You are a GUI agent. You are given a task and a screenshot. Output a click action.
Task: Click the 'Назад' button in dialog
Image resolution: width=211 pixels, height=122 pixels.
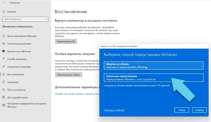(x=182, y=110)
